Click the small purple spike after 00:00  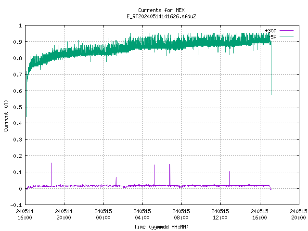point(116,181)
